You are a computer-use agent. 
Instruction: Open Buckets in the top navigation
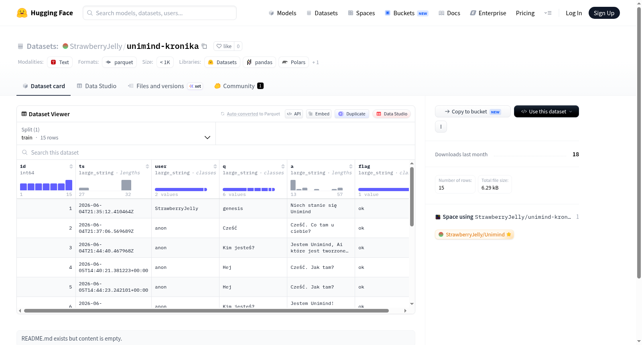[406, 13]
